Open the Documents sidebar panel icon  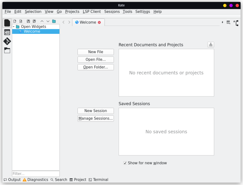(x=7, y=23)
